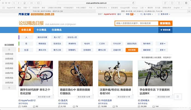
Task: Click the up arrow in date sidebar
Action: tap(9, 49)
